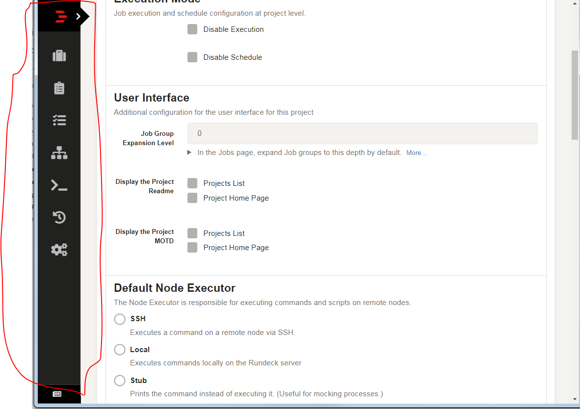The height and width of the screenshot is (409, 580).
Task: Click the 'Display the Project MOTD' label
Action: click(x=145, y=236)
